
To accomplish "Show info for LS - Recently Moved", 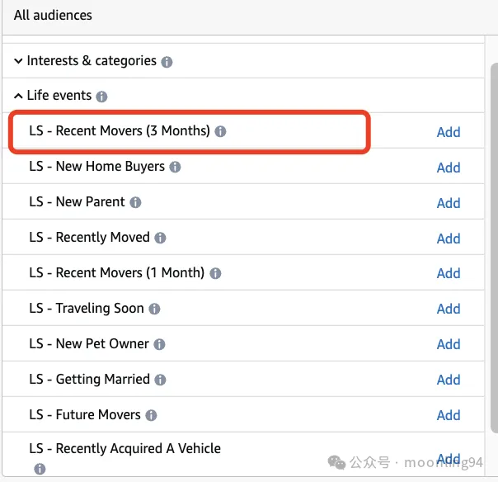I will (160, 238).
